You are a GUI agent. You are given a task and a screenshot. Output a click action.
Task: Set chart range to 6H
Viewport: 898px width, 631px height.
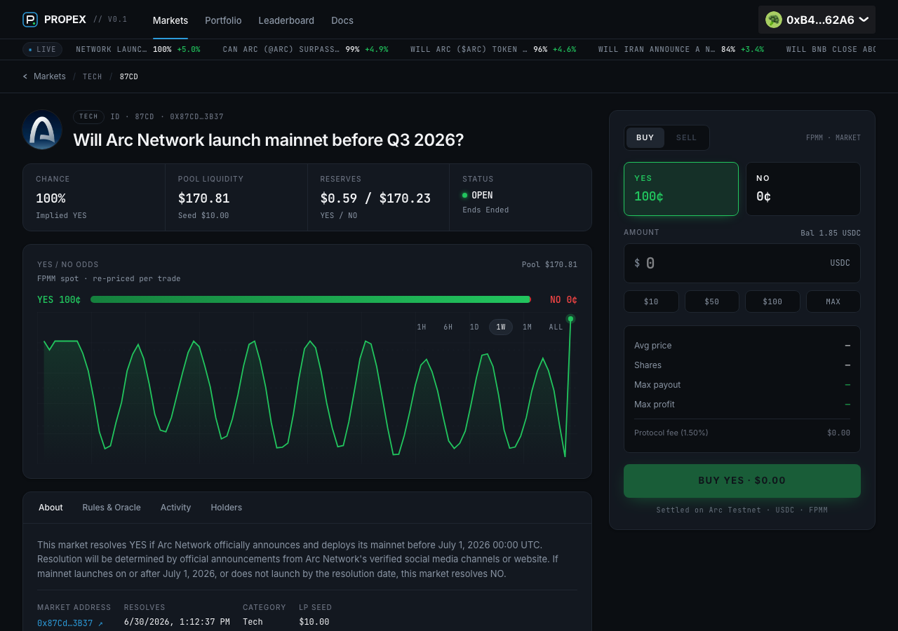pyautogui.click(x=448, y=327)
